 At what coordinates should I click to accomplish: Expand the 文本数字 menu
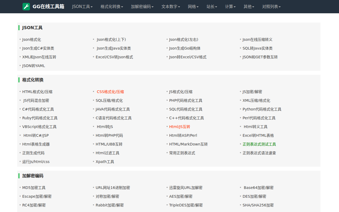[171, 7]
